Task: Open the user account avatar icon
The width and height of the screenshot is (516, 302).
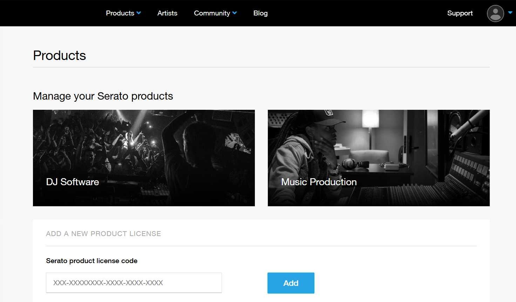Action: pos(495,13)
